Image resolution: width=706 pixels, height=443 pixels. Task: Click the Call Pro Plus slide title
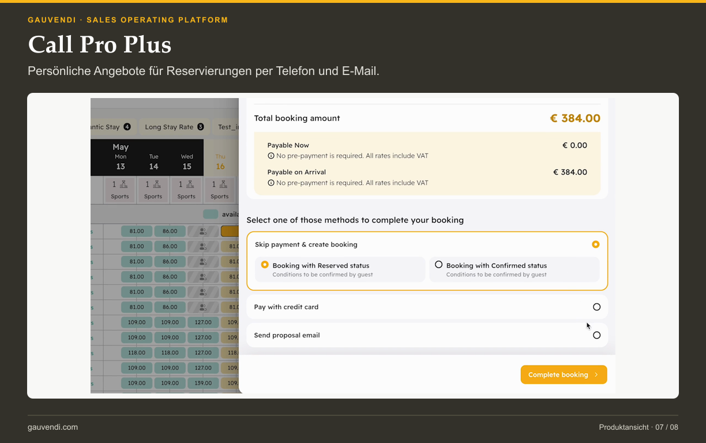tap(100, 44)
